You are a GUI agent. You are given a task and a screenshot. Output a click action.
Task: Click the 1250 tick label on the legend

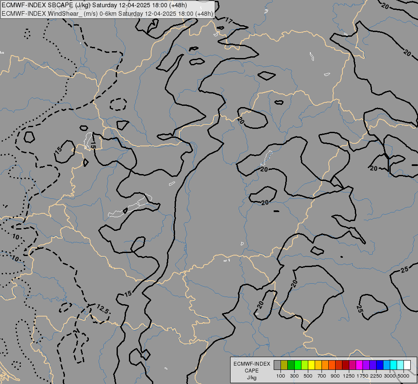(x=349, y=376)
